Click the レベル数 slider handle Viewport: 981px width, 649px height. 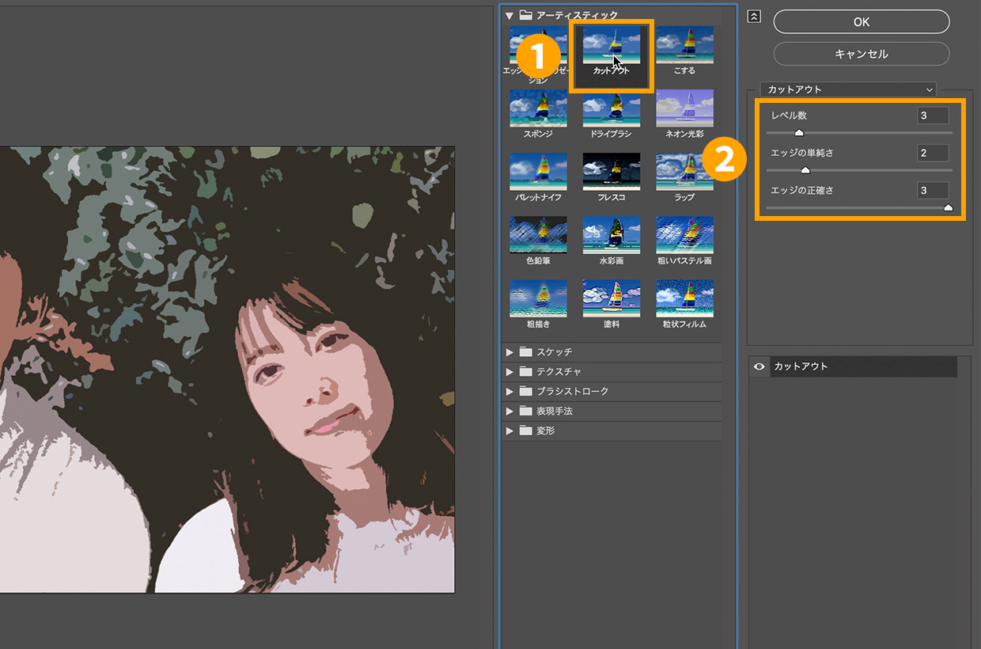click(799, 133)
